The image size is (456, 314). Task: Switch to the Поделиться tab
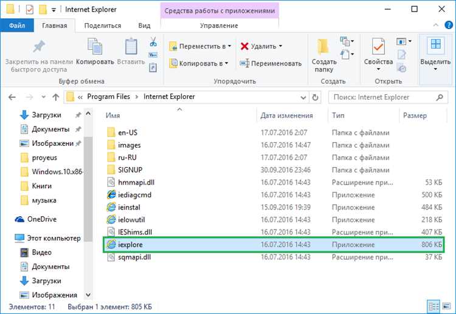[x=102, y=26]
